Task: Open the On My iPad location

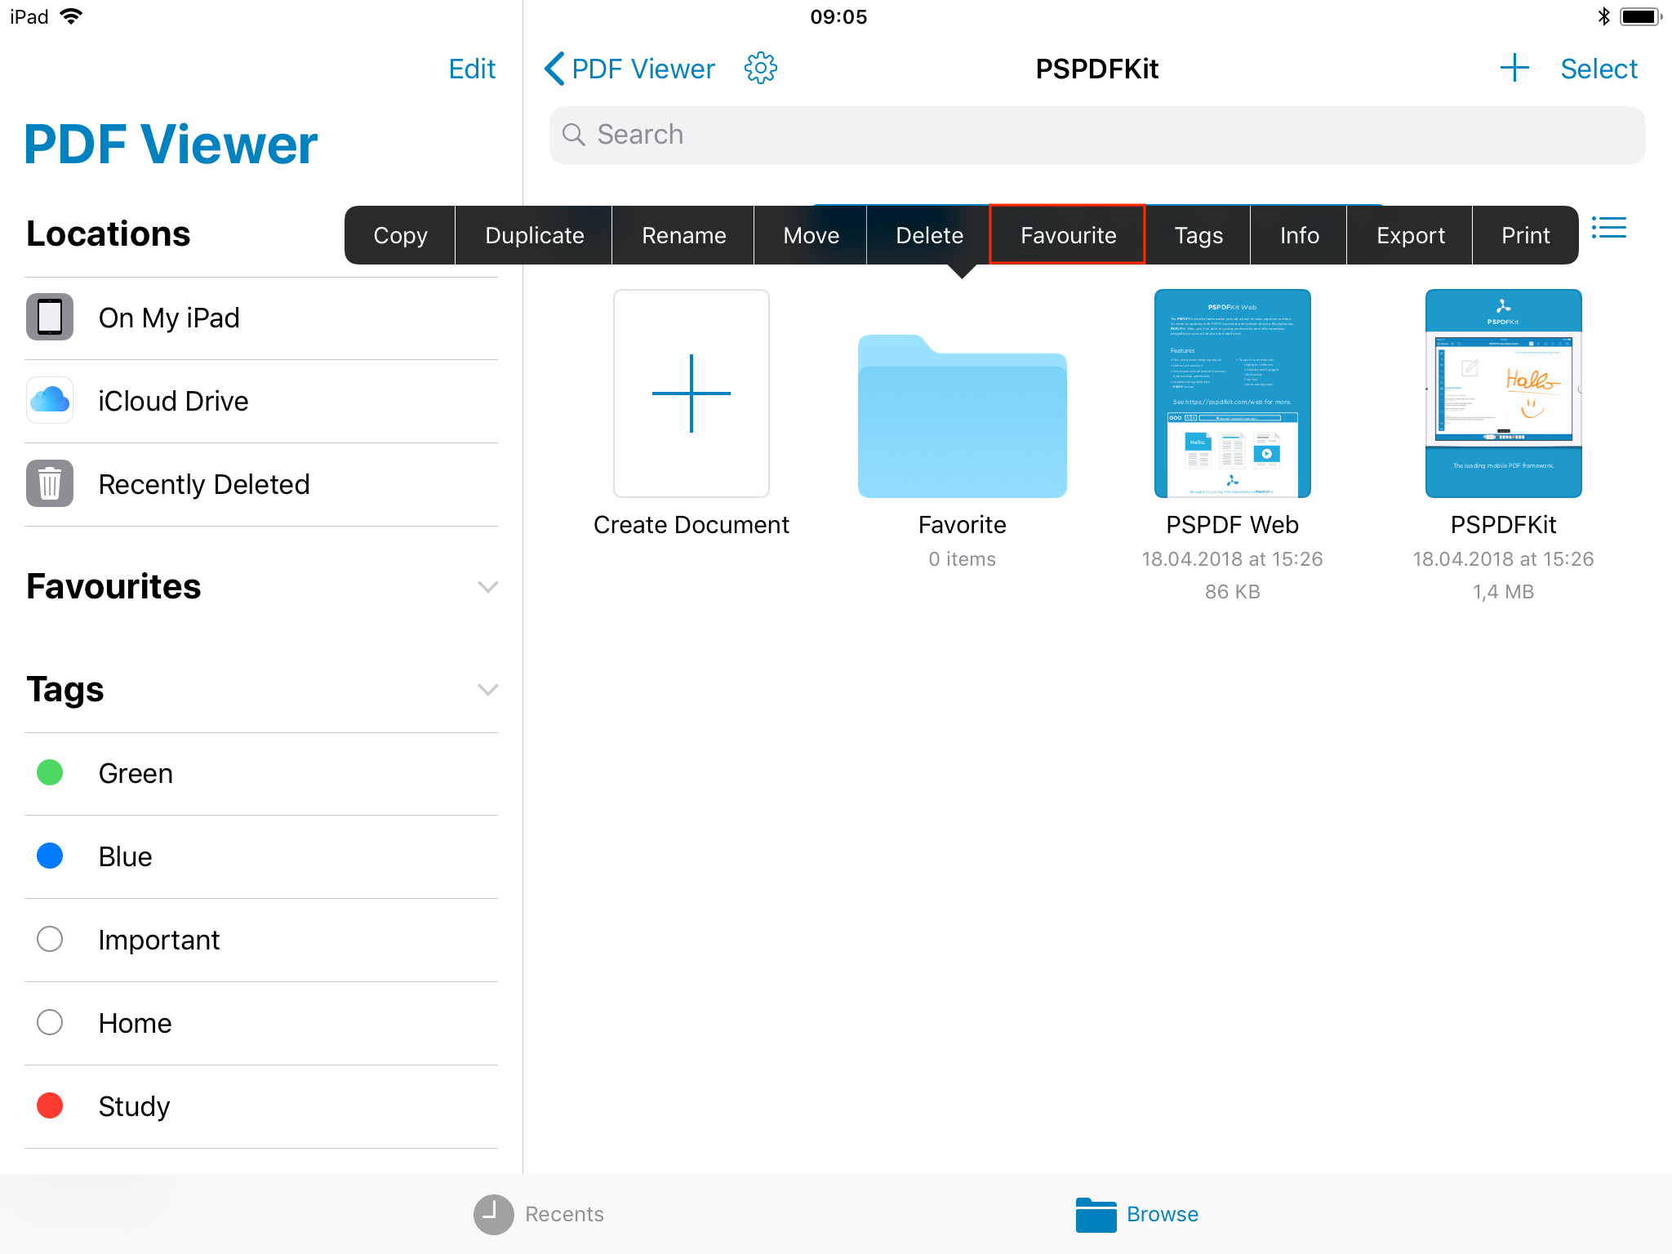Action: tap(168, 318)
